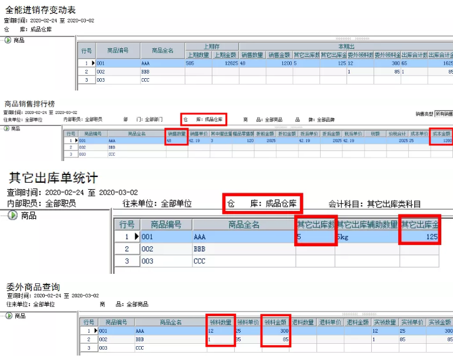Click row number 3 in 其它出库单统计

pyautogui.click(x=127, y=262)
